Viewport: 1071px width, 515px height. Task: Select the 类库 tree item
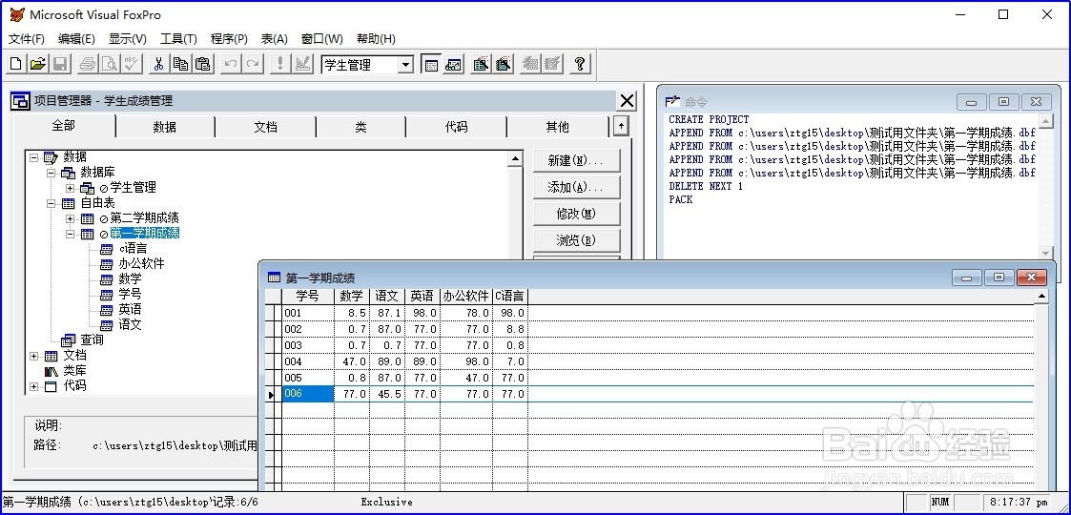tap(75, 371)
